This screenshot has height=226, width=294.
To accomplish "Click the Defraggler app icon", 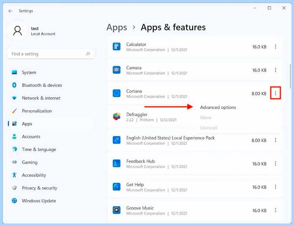I will point(117,116).
